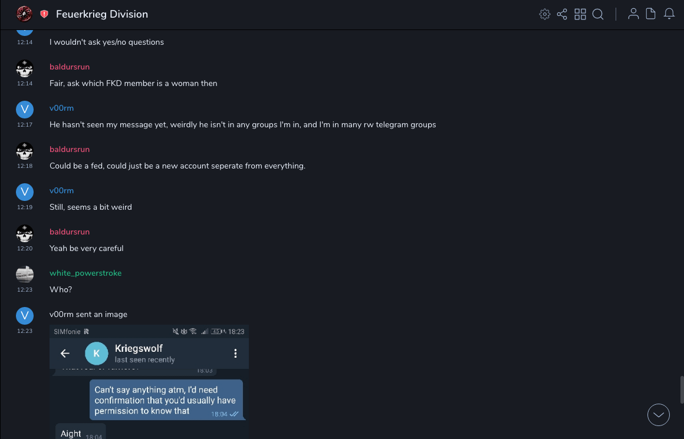Click the "Feuerkrieg Division" channel title
Viewport: 684px width, 439px height.
[x=102, y=14]
